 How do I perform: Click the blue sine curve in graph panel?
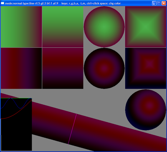16,103
